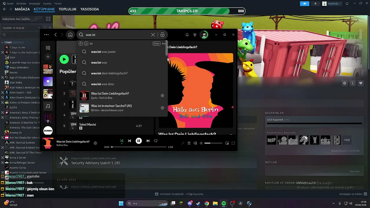The width and height of the screenshot is (370, 208).
Task: Play the artist's popular tracks
Action: 64,59
